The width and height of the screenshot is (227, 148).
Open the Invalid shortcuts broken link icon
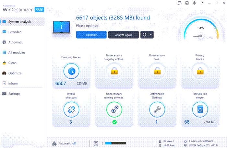coord(71,109)
